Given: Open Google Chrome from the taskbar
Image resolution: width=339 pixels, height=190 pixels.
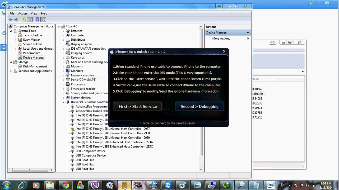Looking at the screenshot, I should [66, 185].
